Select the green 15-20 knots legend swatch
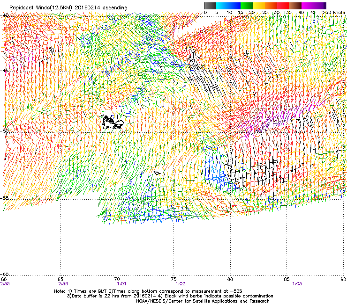 247,6
